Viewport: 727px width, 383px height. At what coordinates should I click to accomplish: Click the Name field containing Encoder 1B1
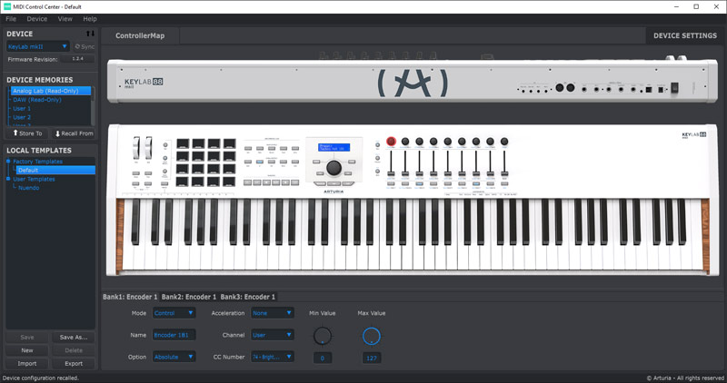174,335
